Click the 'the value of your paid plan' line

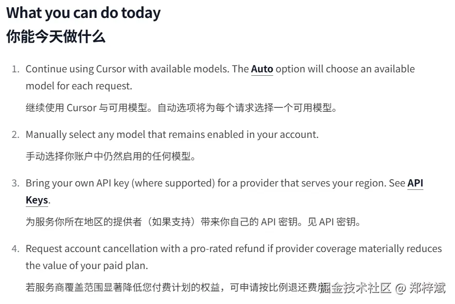point(87,266)
